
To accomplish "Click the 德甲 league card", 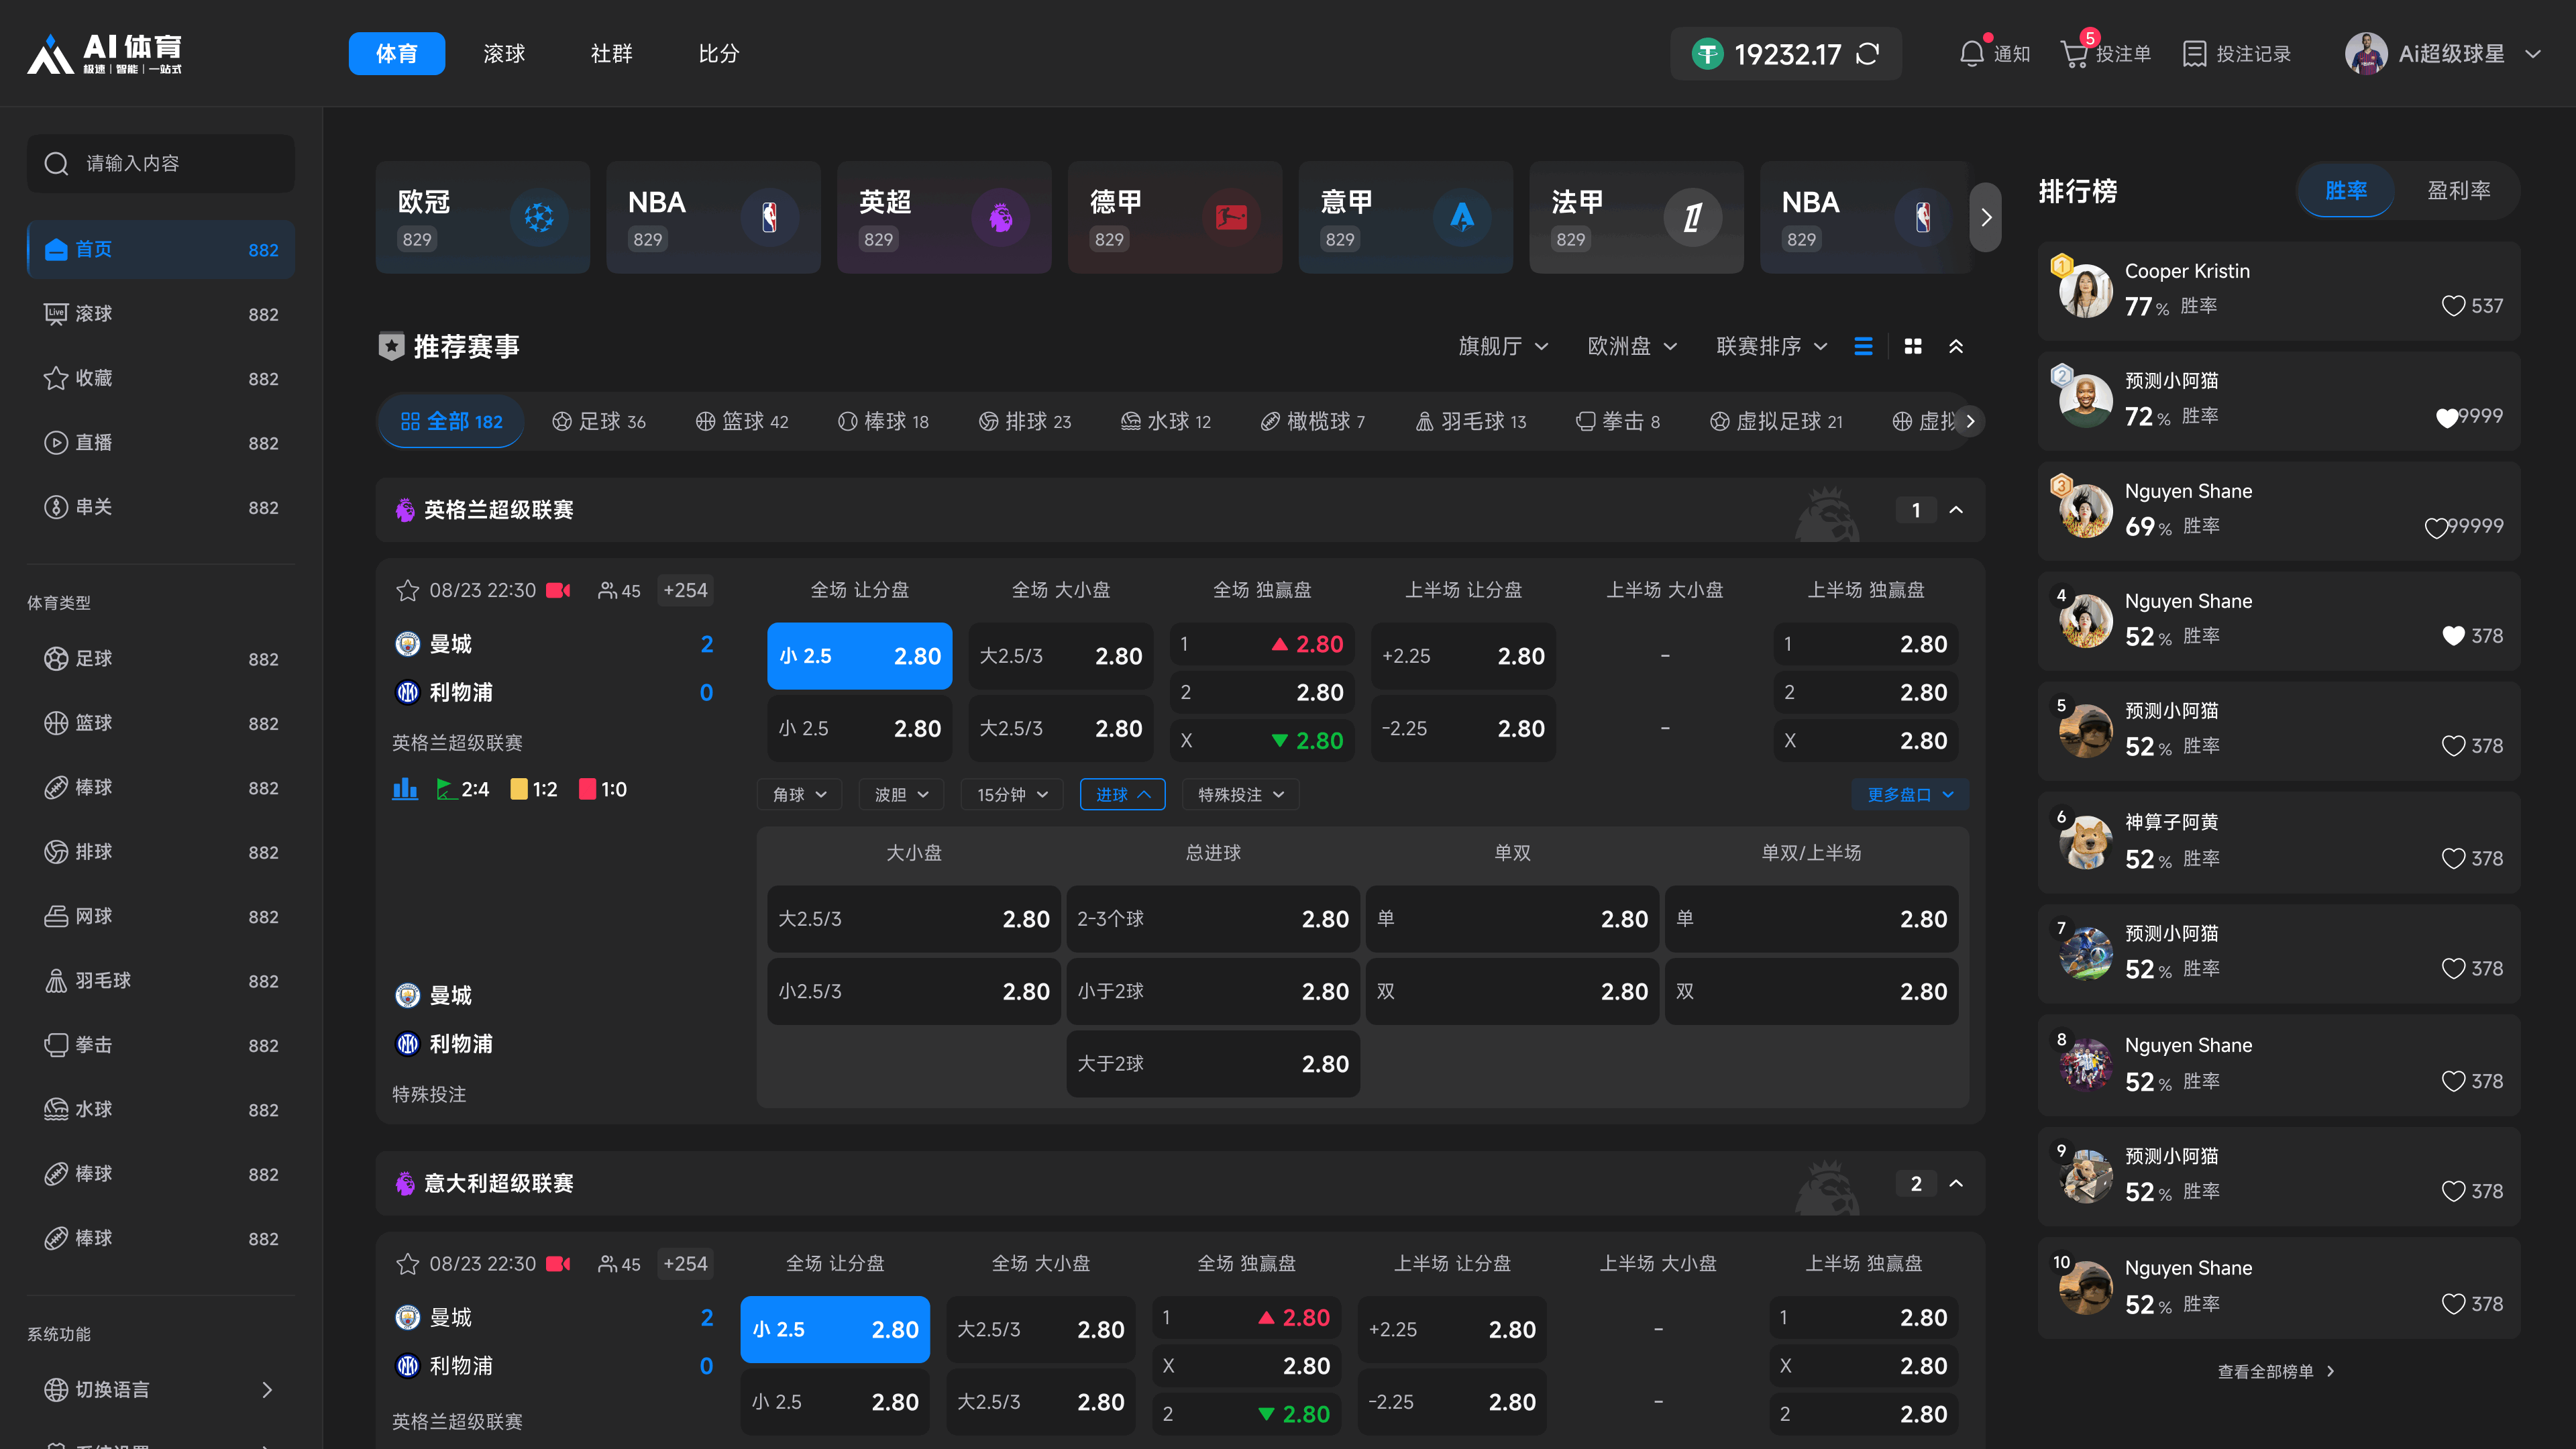I will click(1175, 217).
